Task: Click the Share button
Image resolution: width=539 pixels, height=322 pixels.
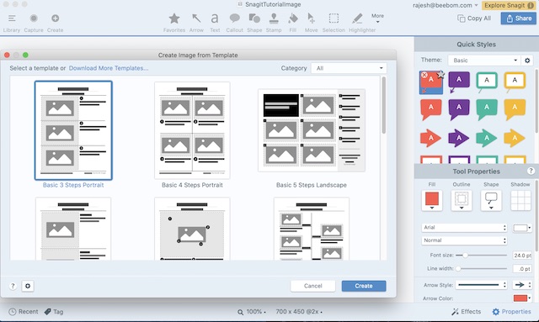Action: [519, 18]
